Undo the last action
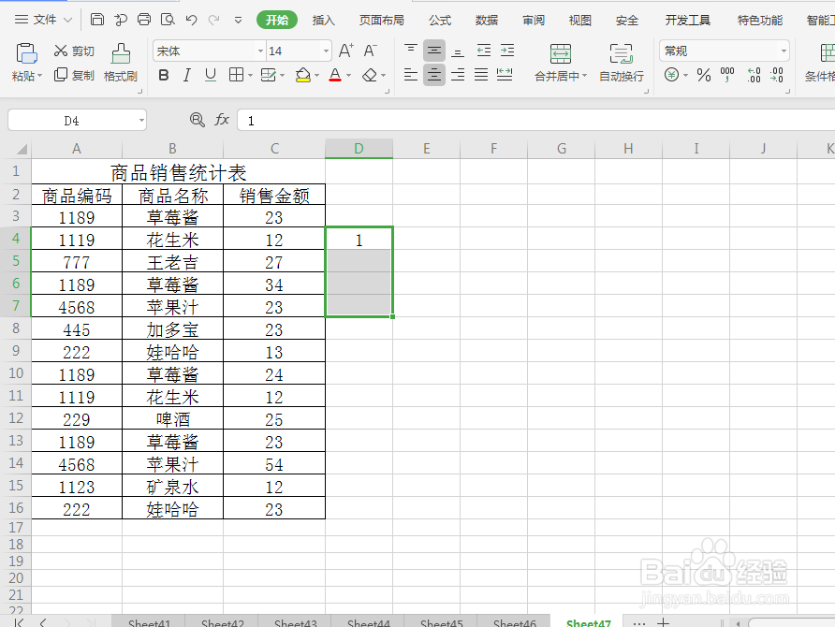Viewport: 835px width, 627px height. (x=191, y=20)
